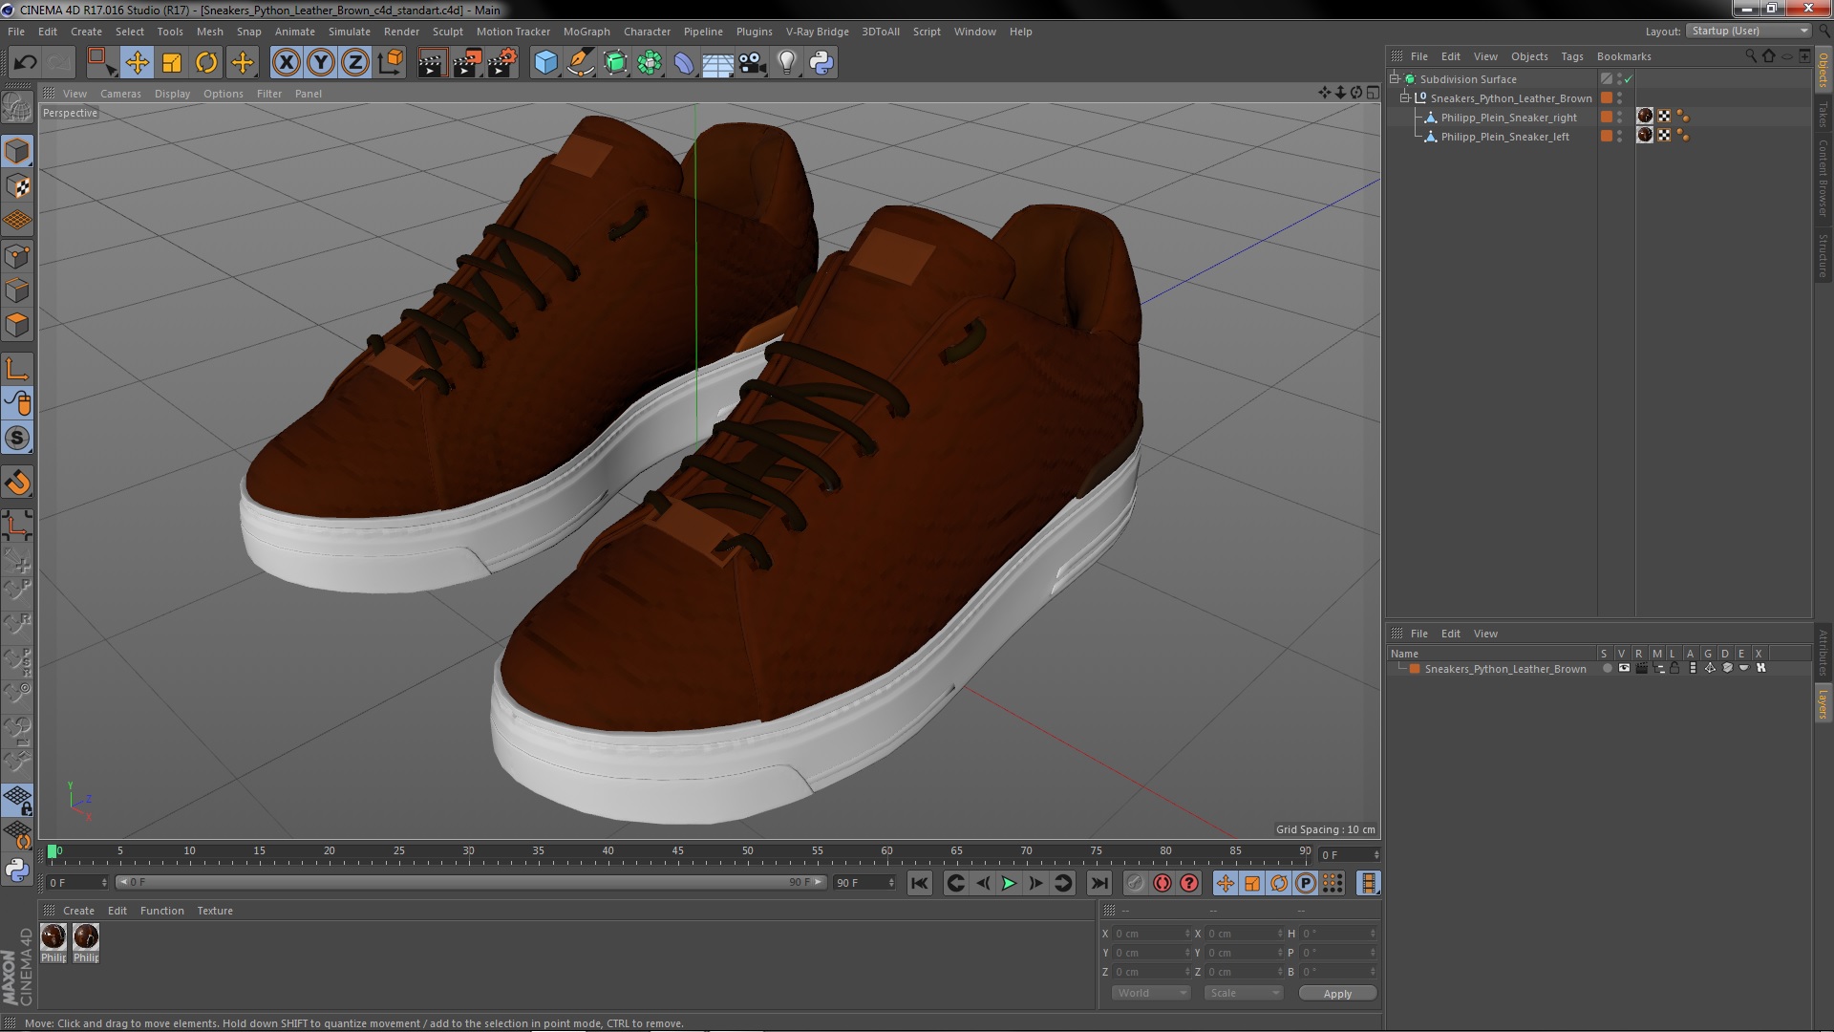Viewport: 1834px width, 1032px height.
Task: Click the Undo arrow icon
Action: tap(25, 63)
